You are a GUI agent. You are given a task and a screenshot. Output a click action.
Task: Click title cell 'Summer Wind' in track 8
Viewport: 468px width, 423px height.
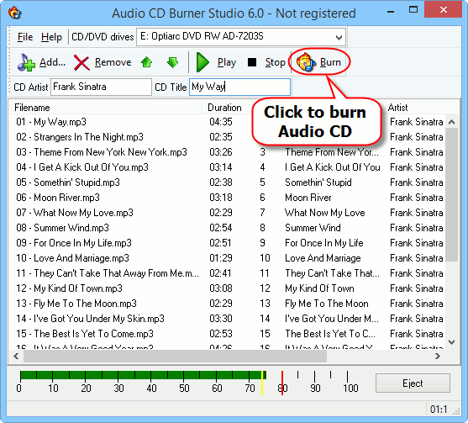313,228
